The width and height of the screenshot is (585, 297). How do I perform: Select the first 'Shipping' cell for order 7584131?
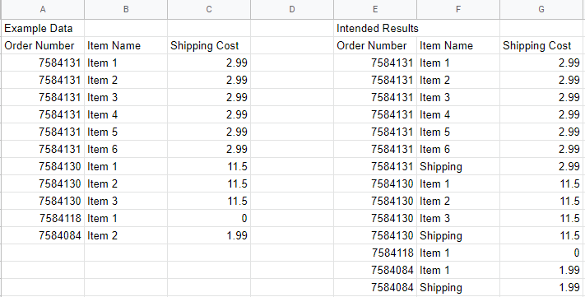458,166
